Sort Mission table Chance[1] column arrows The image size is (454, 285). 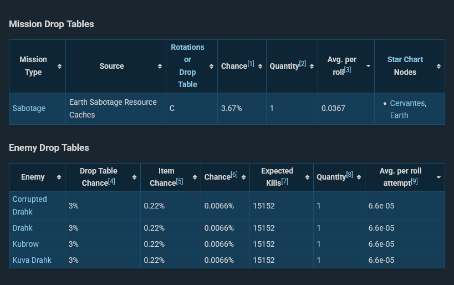[260, 67]
